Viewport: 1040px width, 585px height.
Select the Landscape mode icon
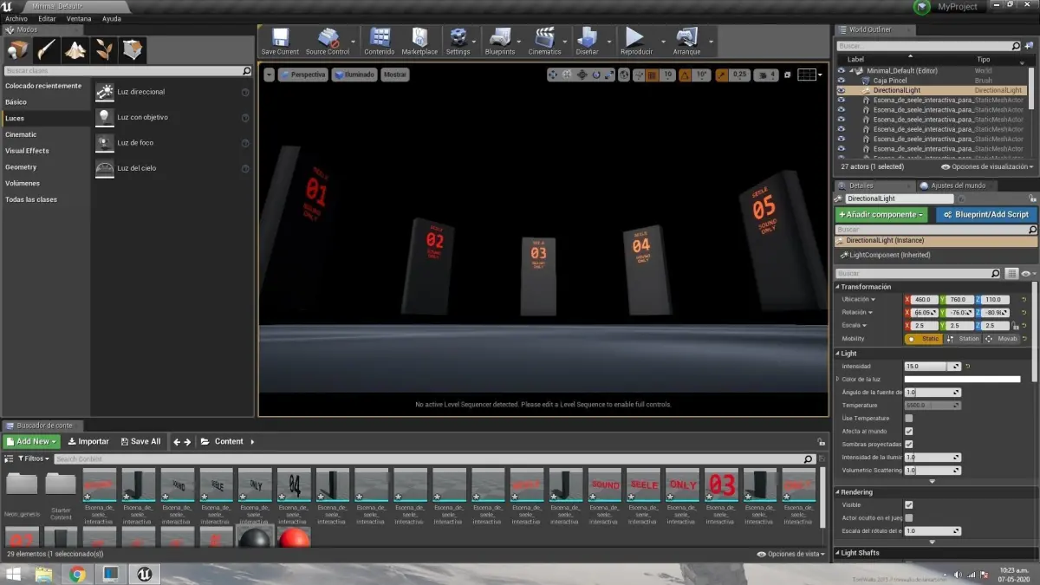pyautogui.click(x=75, y=50)
